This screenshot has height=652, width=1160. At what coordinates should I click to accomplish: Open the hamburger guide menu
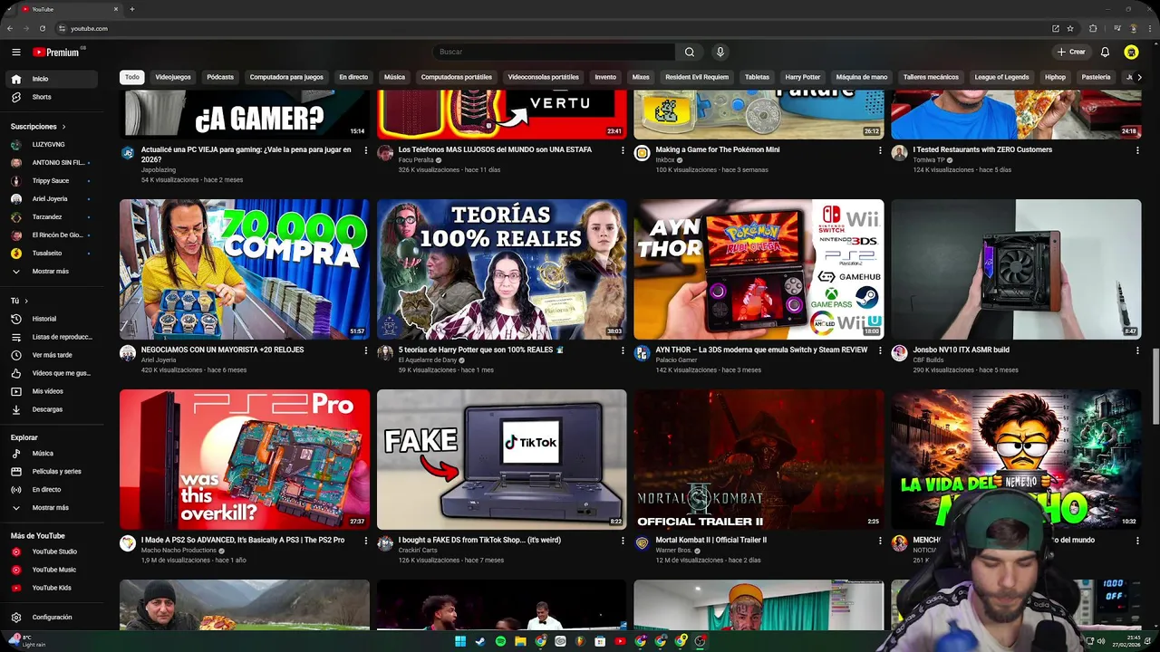point(16,53)
